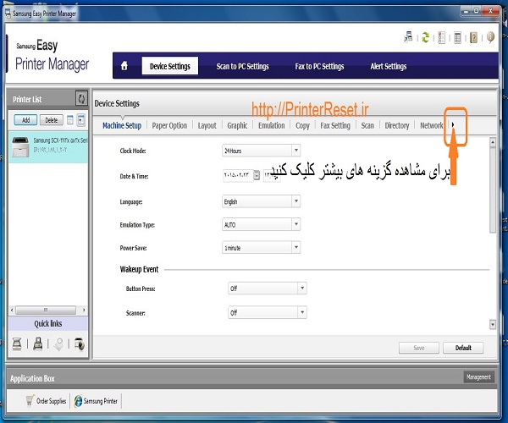
Task: Select the Layout sub-tab
Action: pyautogui.click(x=207, y=125)
